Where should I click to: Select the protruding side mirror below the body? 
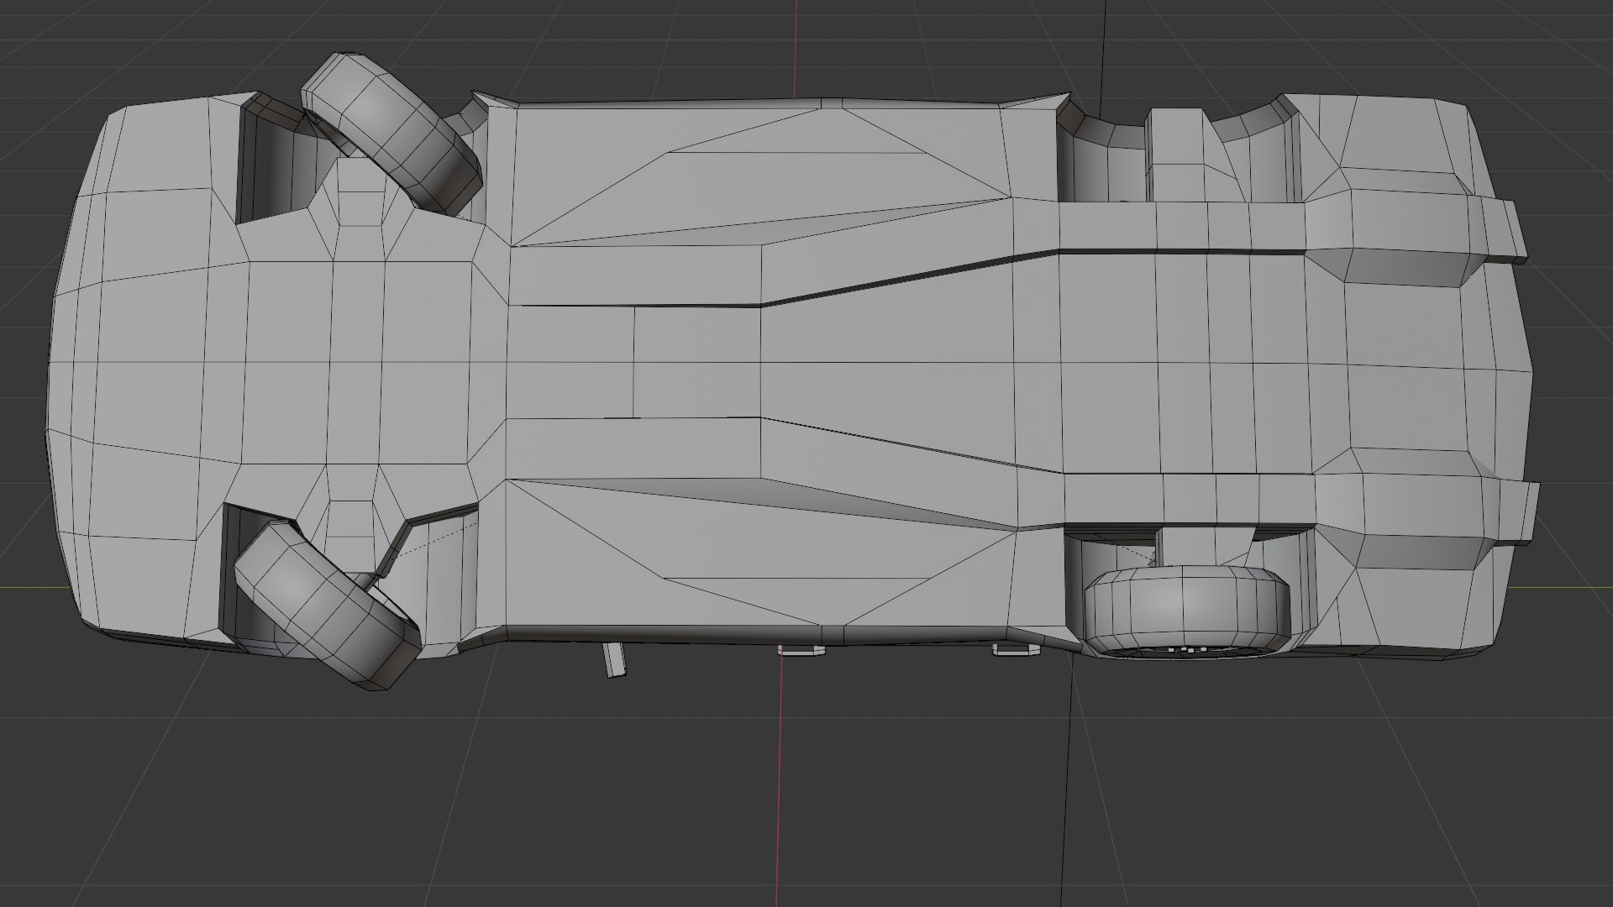point(614,659)
